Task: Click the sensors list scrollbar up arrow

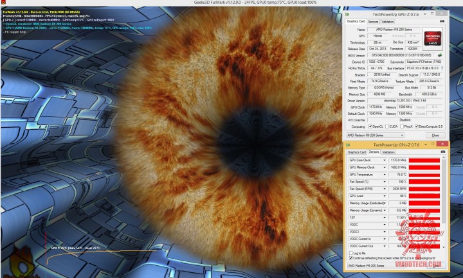Action: [444, 158]
